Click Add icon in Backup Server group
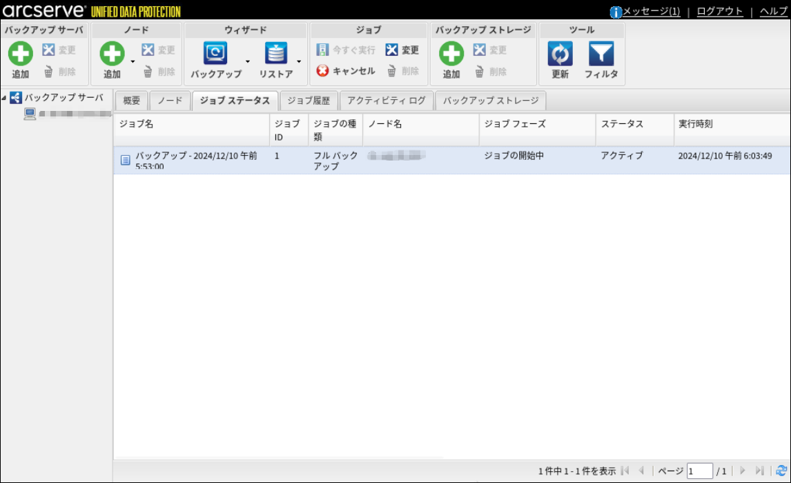 pyautogui.click(x=20, y=54)
